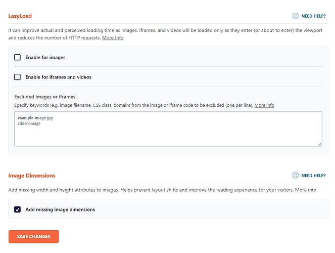Image resolution: width=335 pixels, height=253 pixels.
Task: Click the lifebuoy help icon beside Image Dimensions
Action: pyautogui.click(x=295, y=176)
